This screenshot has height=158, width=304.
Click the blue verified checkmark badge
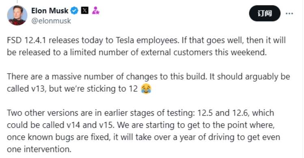point(74,11)
